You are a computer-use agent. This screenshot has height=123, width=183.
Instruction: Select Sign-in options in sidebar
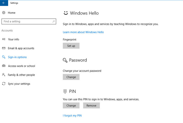click(x=17, y=57)
